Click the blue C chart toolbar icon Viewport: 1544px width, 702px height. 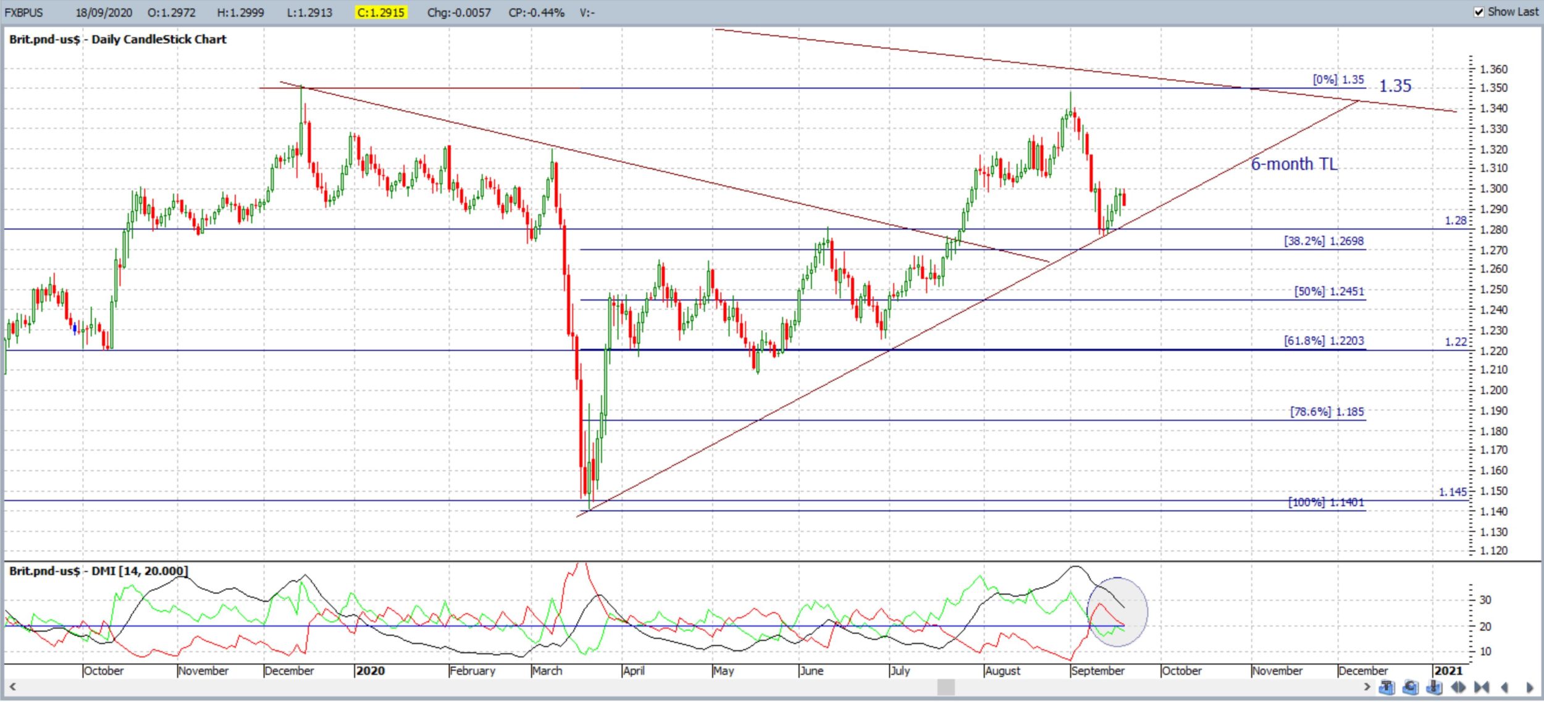pyautogui.click(x=1411, y=687)
